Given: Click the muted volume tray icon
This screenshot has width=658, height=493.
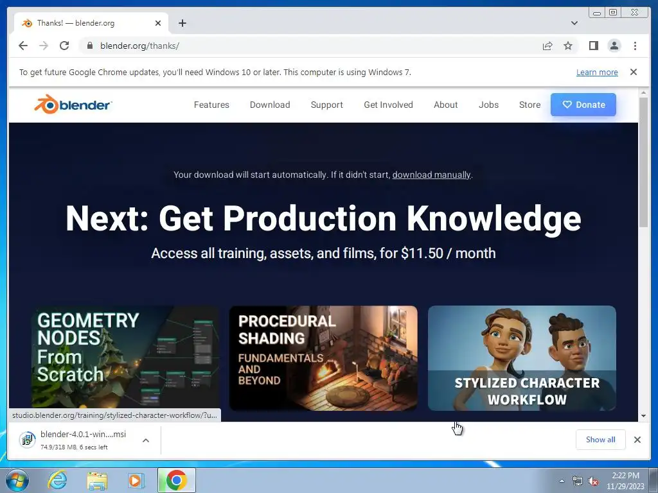Looking at the screenshot, I should pos(593,481).
